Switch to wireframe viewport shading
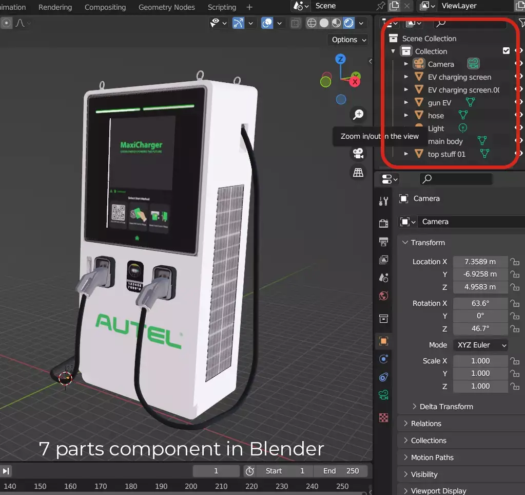This screenshot has height=495, width=525. pyautogui.click(x=312, y=23)
